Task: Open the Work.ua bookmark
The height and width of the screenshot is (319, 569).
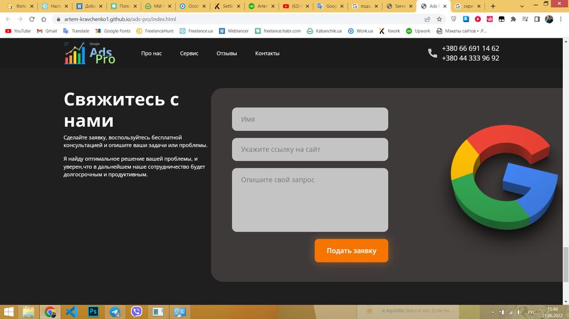Action: 360,31
